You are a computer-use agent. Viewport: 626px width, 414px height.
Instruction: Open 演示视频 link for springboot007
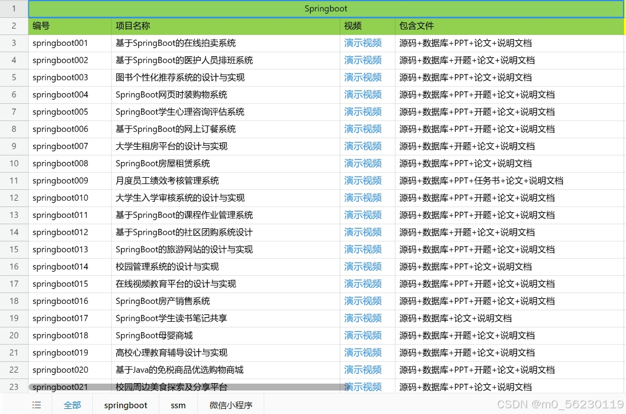point(363,146)
